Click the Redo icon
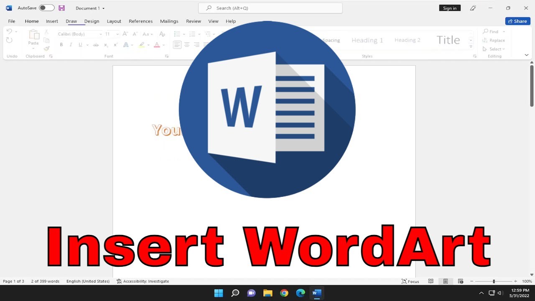The height and width of the screenshot is (301, 535). pos(9,40)
